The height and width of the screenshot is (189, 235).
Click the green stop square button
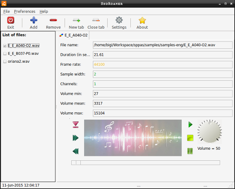(190, 138)
